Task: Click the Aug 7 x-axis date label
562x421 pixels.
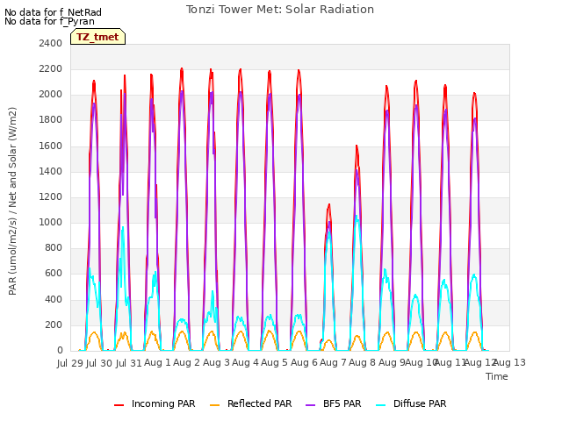Action: coord(334,362)
